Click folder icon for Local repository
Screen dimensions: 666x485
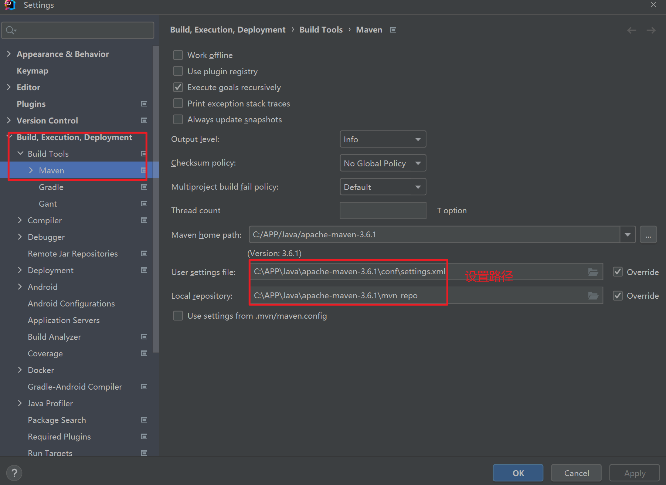click(x=593, y=296)
